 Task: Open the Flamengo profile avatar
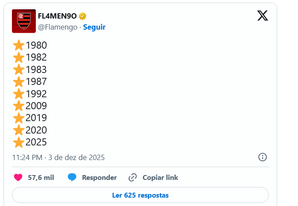[x=24, y=21]
